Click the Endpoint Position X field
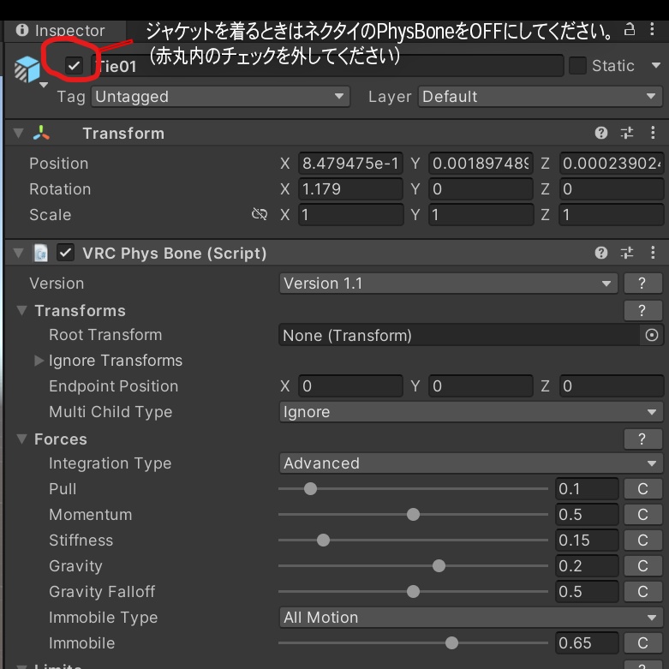Screen dimensions: 669x669 click(350, 386)
